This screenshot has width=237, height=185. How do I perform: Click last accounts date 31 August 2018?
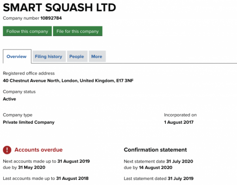pos(72,178)
